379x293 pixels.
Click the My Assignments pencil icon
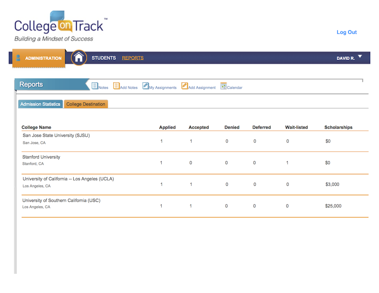[146, 86]
